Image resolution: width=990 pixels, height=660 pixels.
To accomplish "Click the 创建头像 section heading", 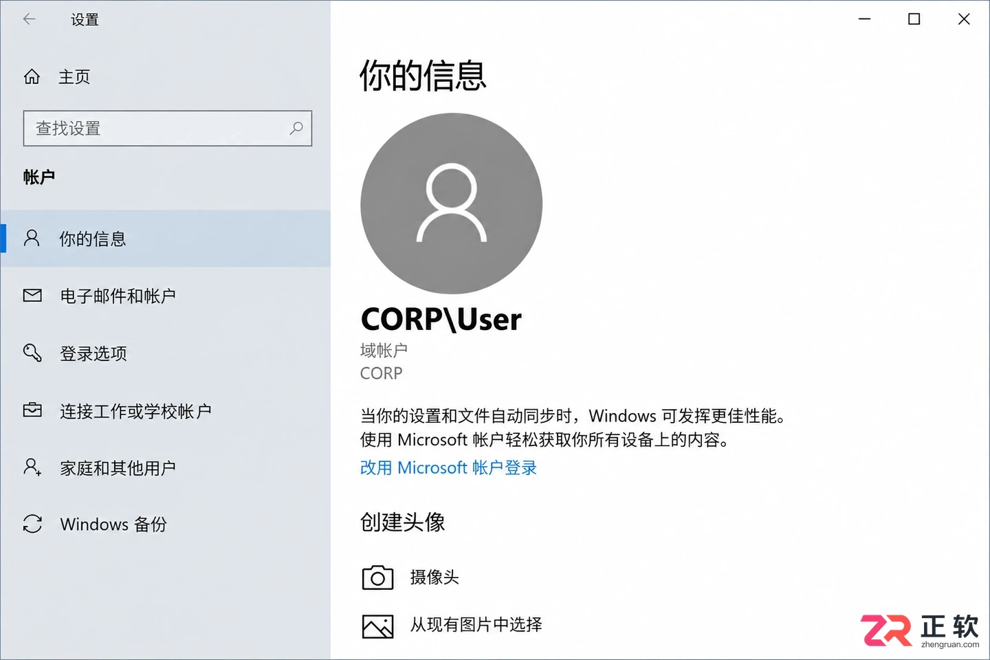I will (403, 522).
